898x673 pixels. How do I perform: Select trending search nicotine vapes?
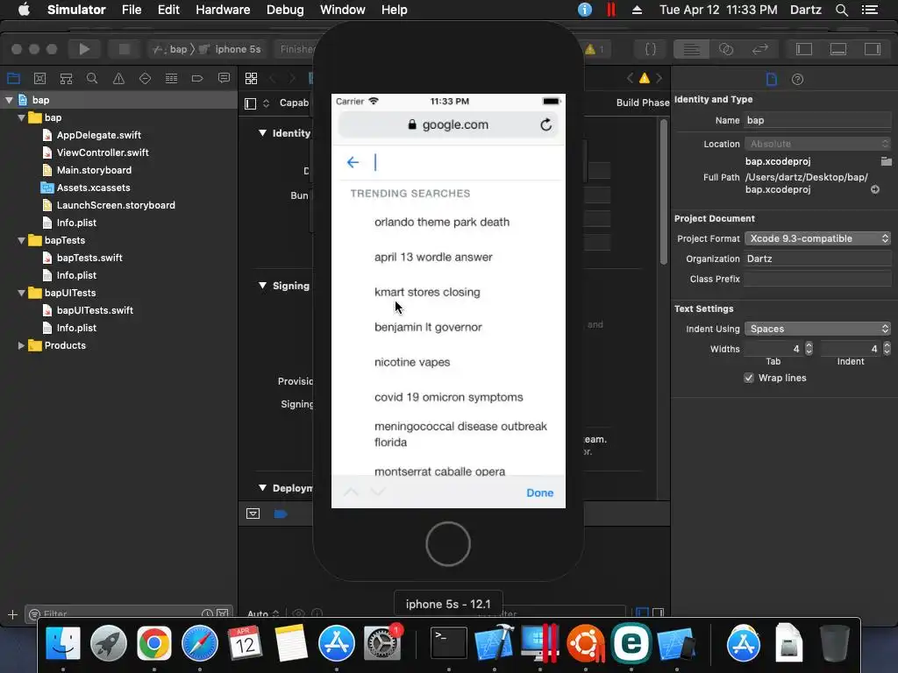tap(412, 362)
